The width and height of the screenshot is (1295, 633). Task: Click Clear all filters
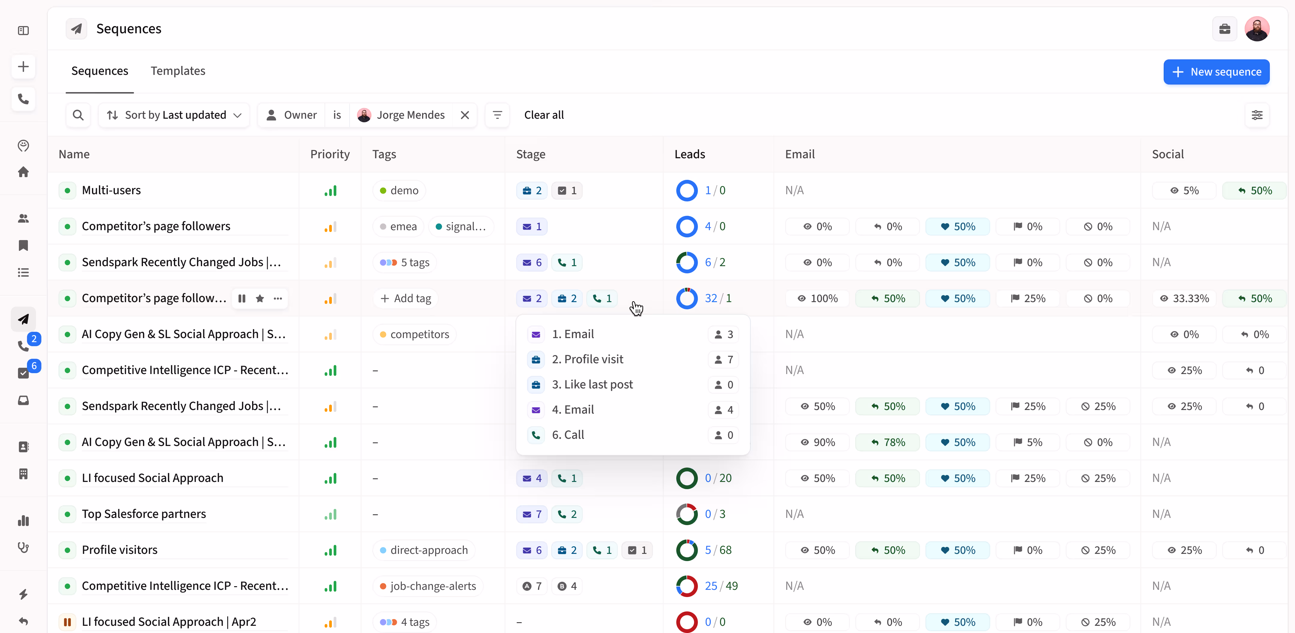pyautogui.click(x=543, y=115)
